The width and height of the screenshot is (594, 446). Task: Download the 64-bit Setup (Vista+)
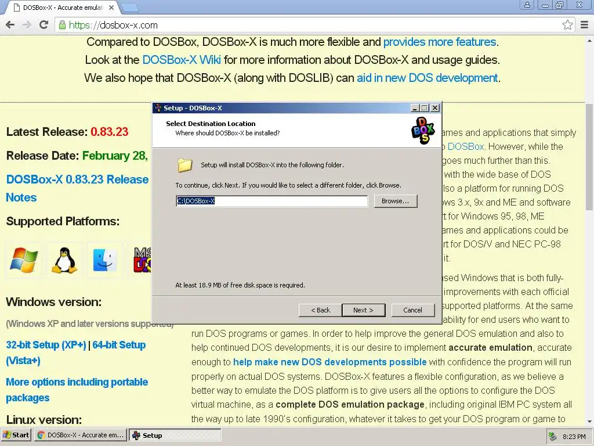click(76, 353)
